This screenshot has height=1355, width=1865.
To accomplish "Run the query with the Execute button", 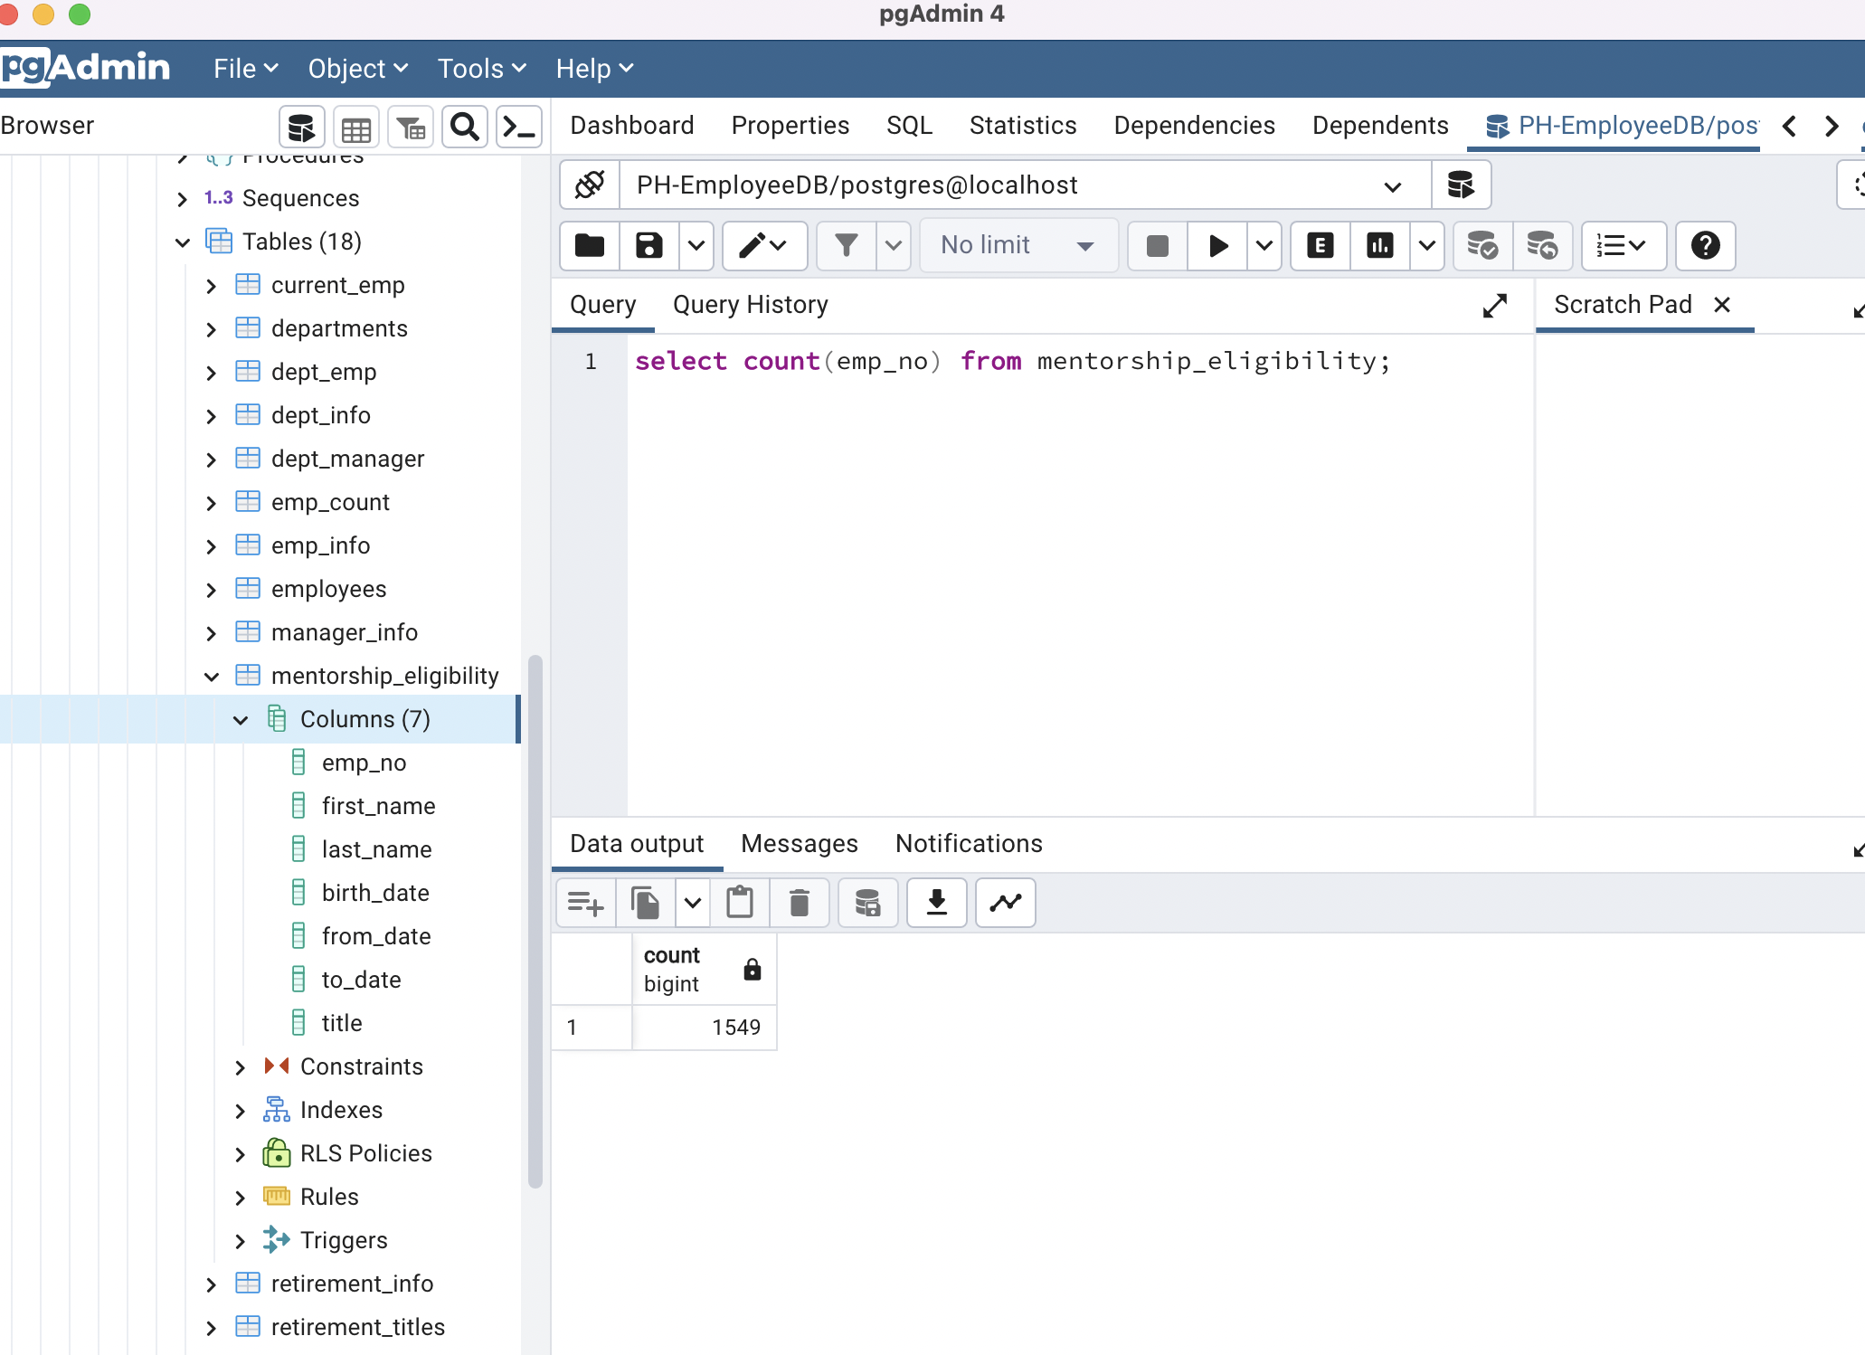I will 1217,245.
